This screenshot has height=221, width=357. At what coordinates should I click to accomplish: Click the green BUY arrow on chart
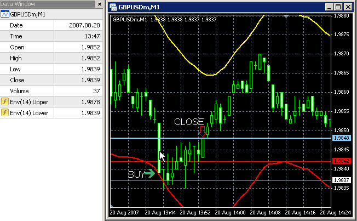pos(150,173)
